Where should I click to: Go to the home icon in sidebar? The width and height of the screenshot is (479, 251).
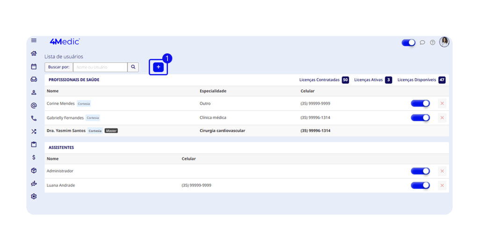click(34, 54)
